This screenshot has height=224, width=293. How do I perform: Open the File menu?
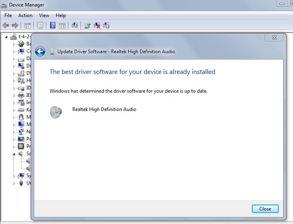point(8,15)
